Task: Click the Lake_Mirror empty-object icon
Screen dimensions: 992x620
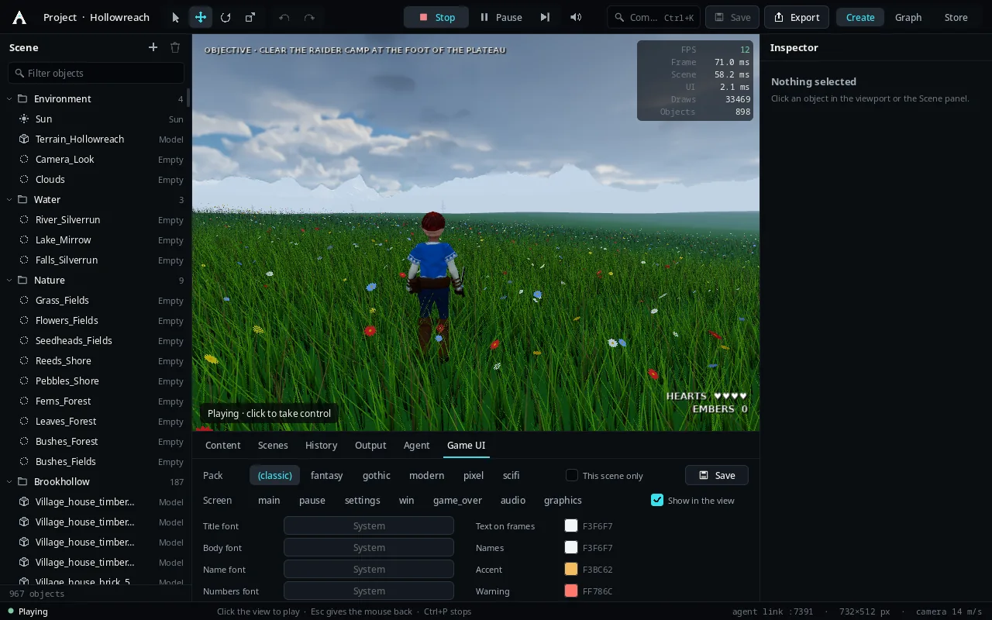Action: pos(24,239)
